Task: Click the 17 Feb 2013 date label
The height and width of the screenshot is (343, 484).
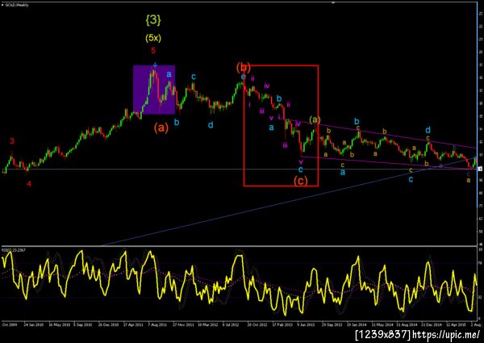Action: (x=282, y=324)
